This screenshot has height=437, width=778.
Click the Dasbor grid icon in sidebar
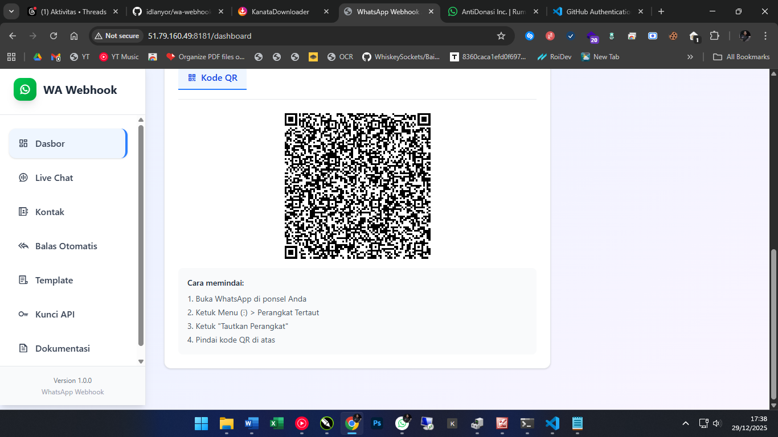pyautogui.click(x=23, y=143)
